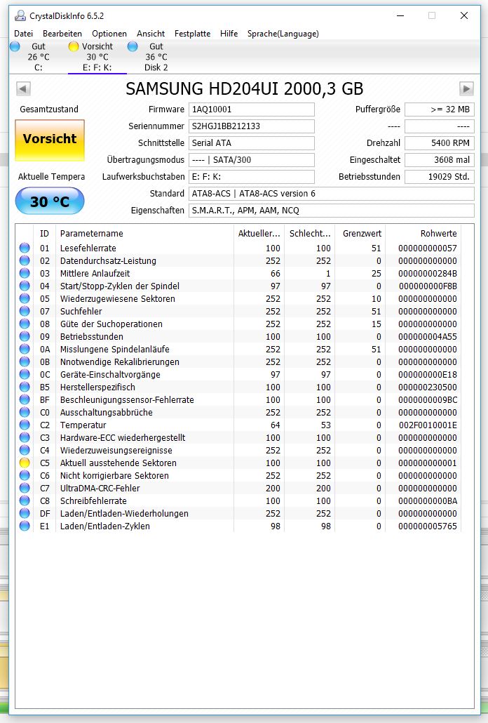Click the CrystalDiskInfo app icon in title bar
The width and height of the screenshot is (488, 723).
[20, 15]
